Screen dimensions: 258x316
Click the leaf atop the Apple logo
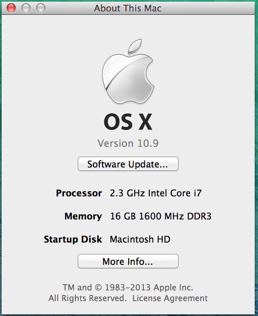(134, 46)
